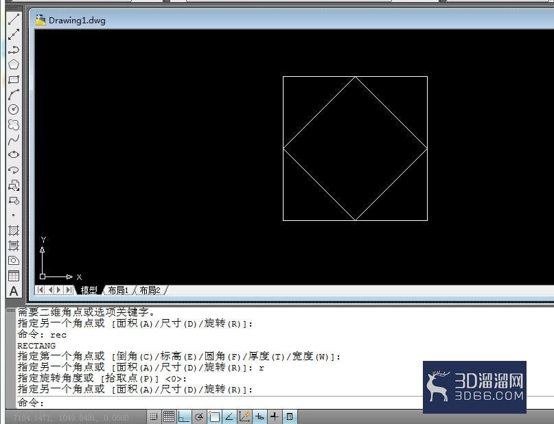
Task: Select the Polyline tool
Action: pos(14,49)
